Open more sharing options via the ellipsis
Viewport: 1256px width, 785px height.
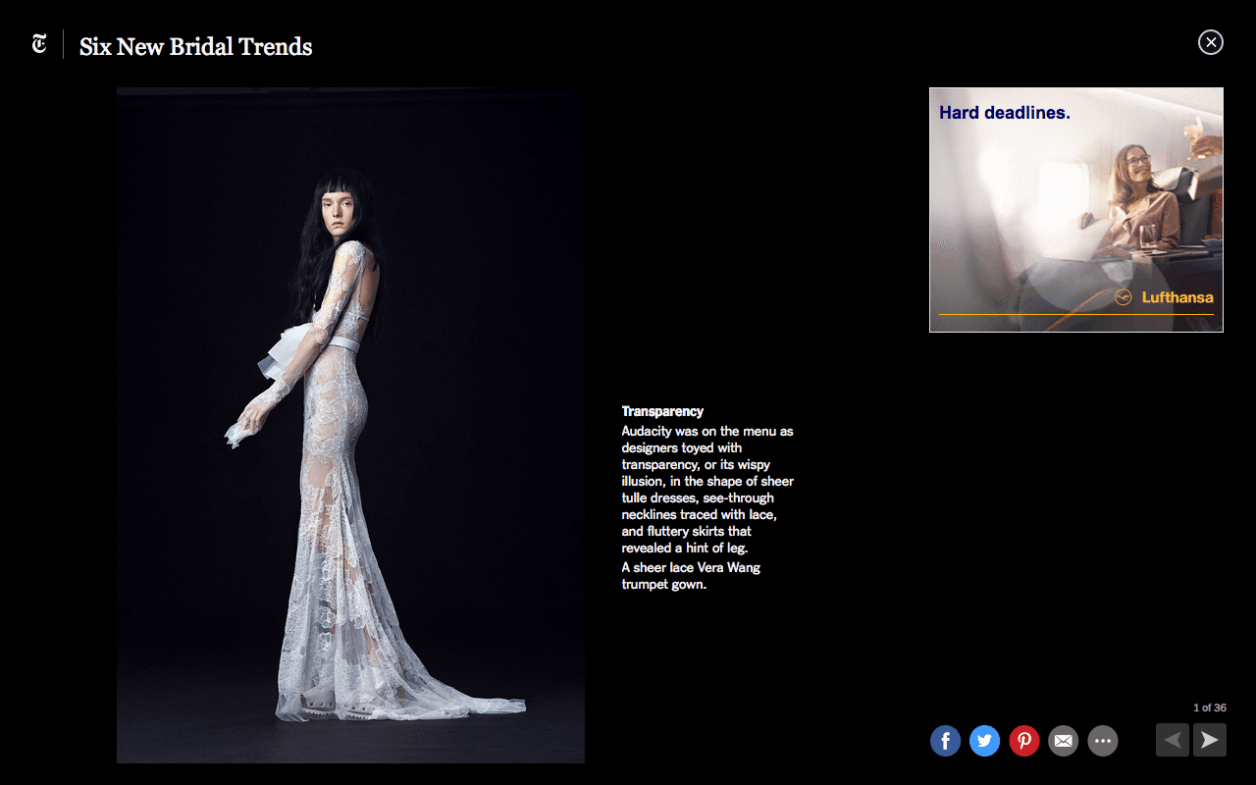point(1102,741)
